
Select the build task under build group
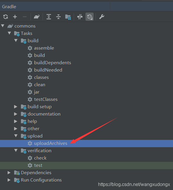point(39,55)
